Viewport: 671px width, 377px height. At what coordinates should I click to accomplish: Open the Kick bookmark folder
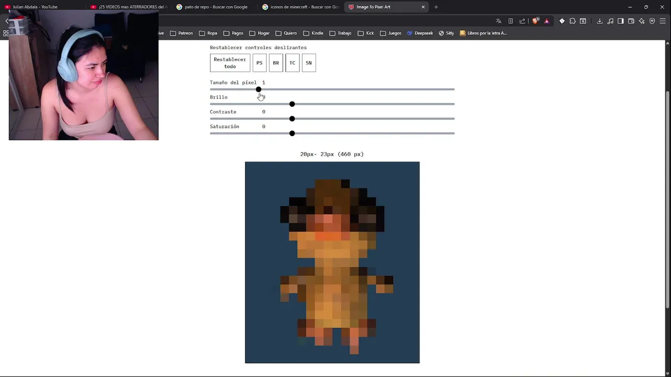(366, 33)
